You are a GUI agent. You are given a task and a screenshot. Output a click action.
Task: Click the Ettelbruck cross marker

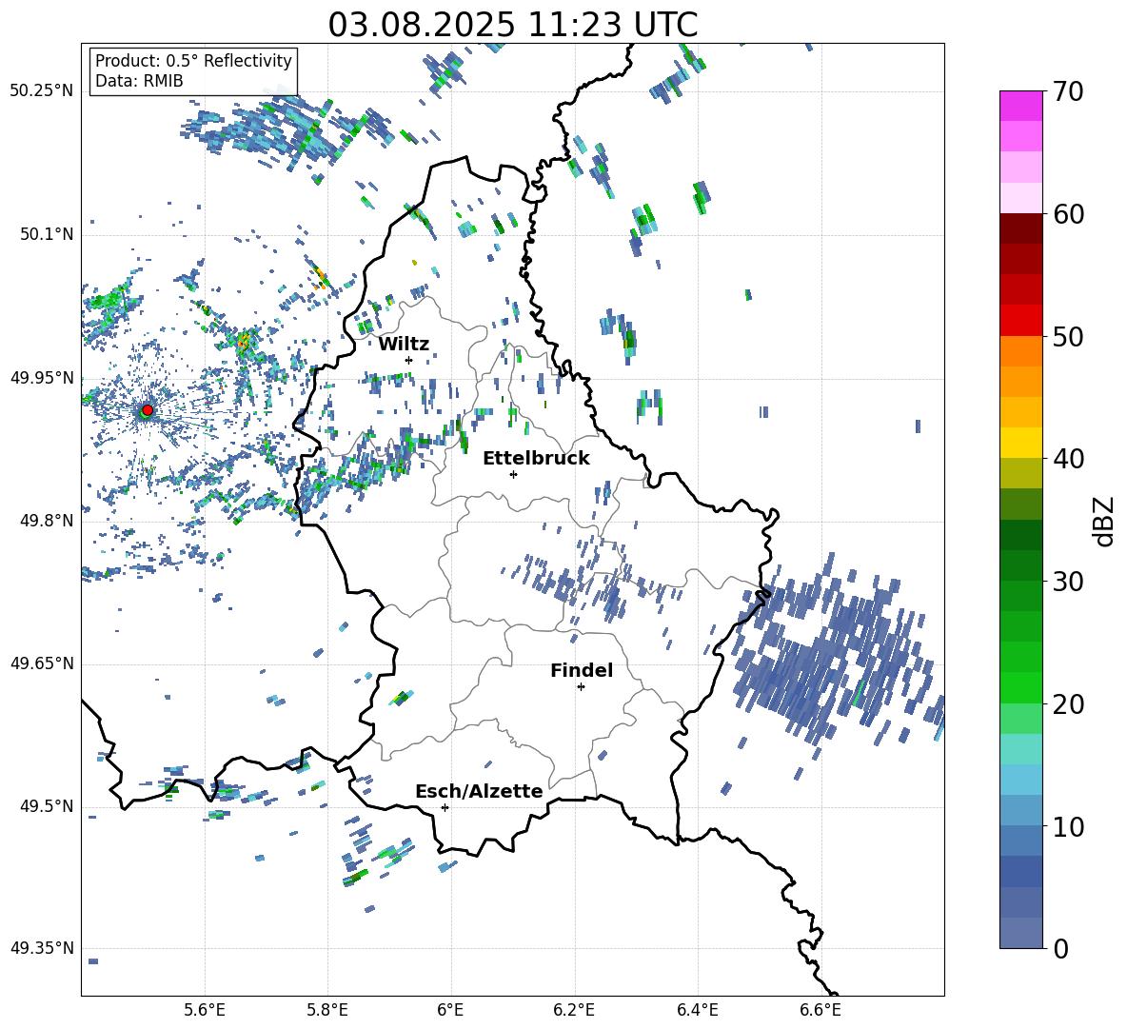513,474
